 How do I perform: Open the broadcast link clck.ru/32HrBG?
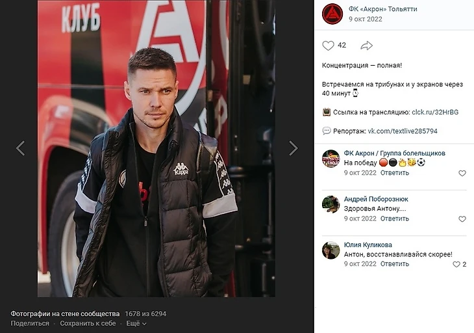pos(435,113)
